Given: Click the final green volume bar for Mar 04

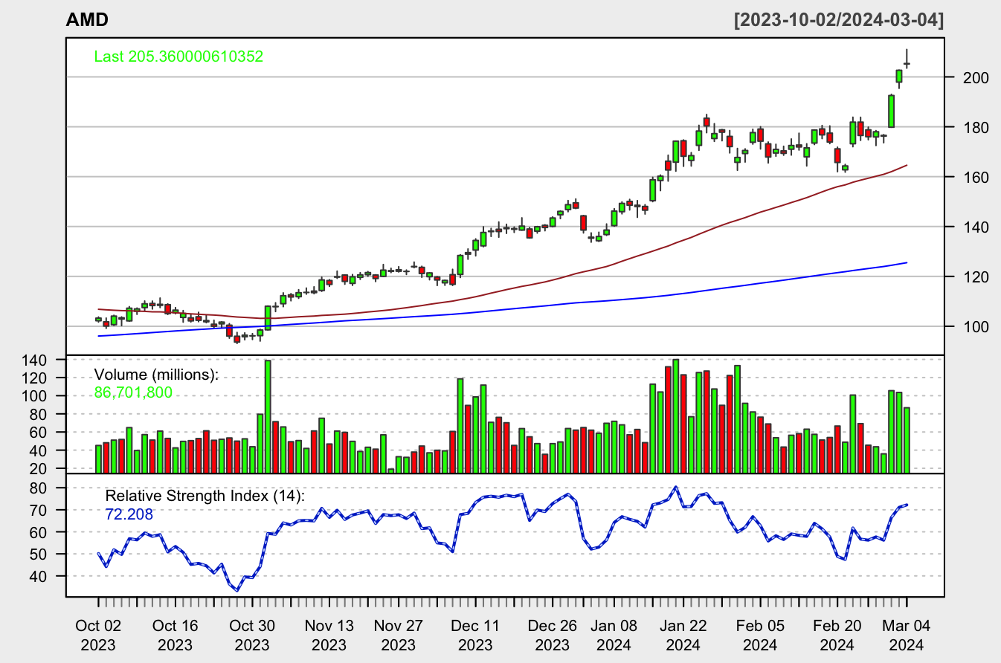Looking at the screenshot, I should [907, 440].
